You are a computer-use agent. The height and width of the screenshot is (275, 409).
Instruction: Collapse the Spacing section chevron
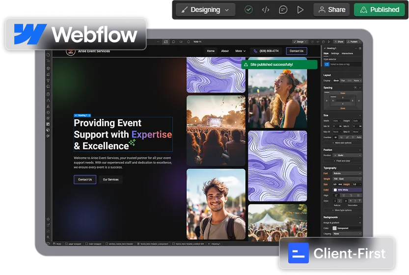coord(360,88)
